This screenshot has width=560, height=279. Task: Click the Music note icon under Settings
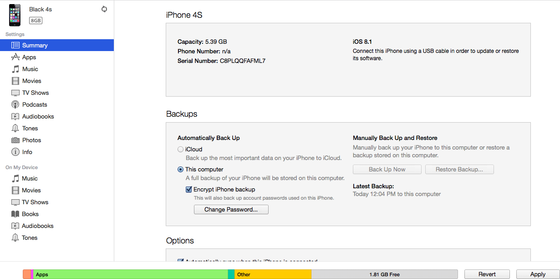coord(15,69)
